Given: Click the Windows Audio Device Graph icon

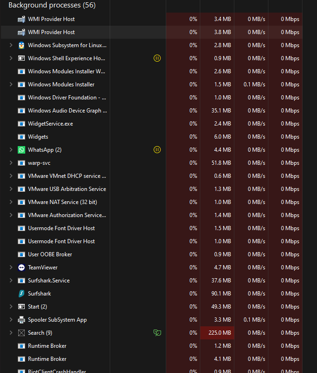Looking at the screenshot, I should [x=21, y=111].
